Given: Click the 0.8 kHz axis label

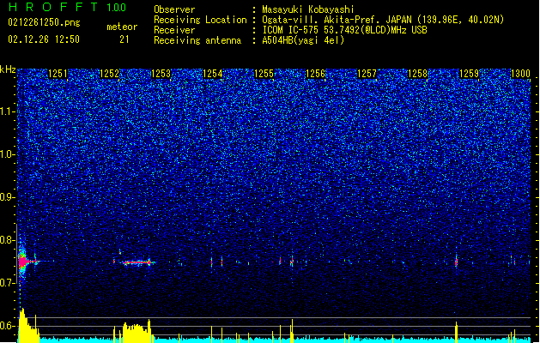Looking at the screenshot, I should (x=8, y=240).
